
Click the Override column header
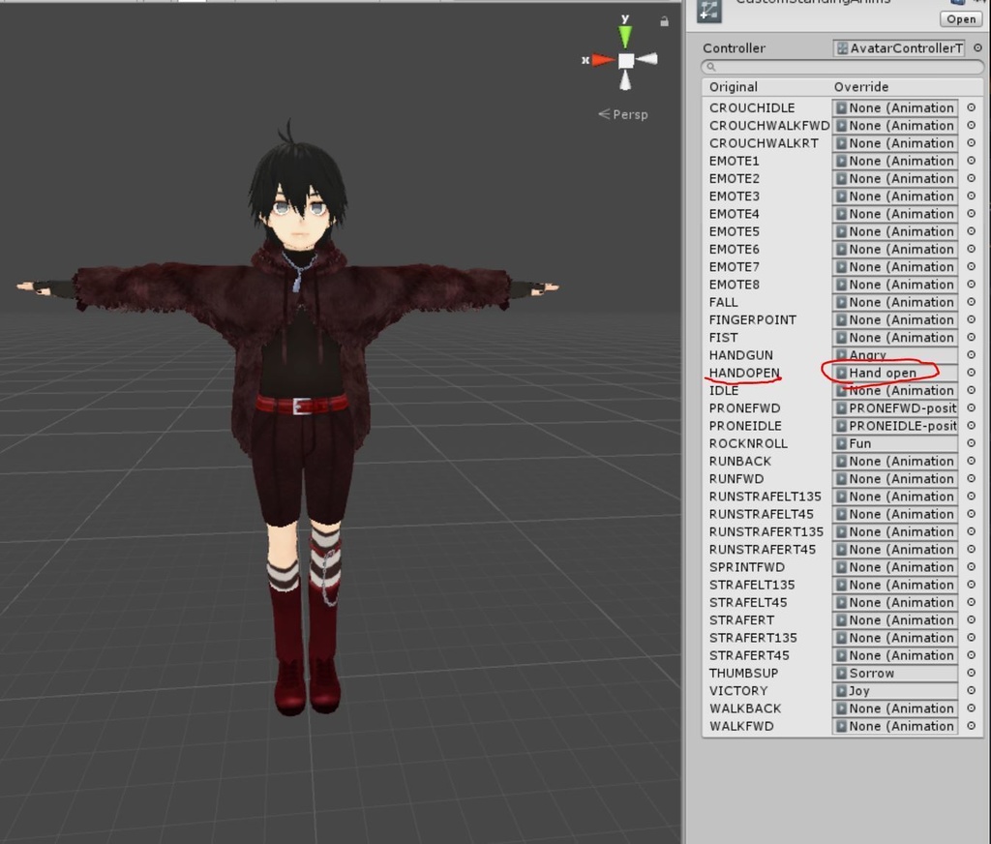point(860,87)
